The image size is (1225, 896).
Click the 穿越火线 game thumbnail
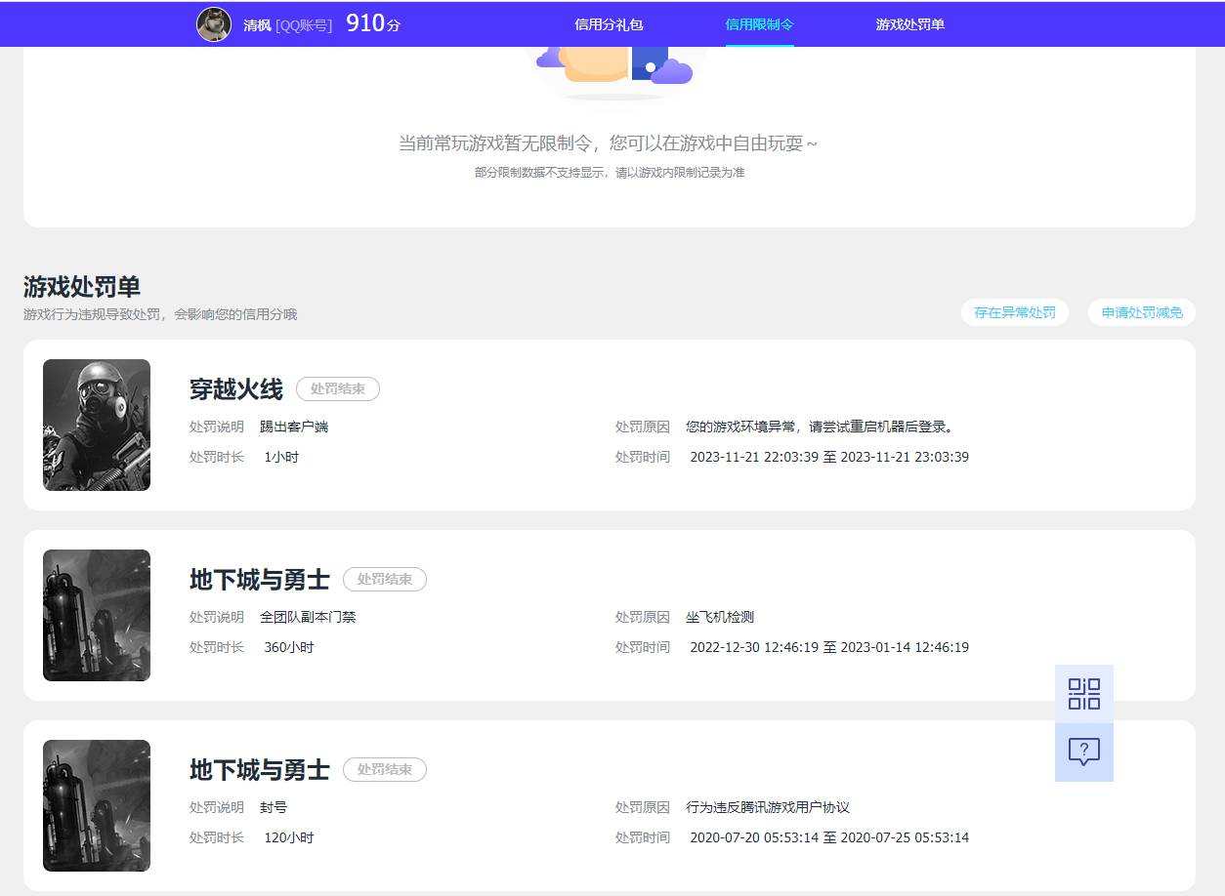coord(97,425)
